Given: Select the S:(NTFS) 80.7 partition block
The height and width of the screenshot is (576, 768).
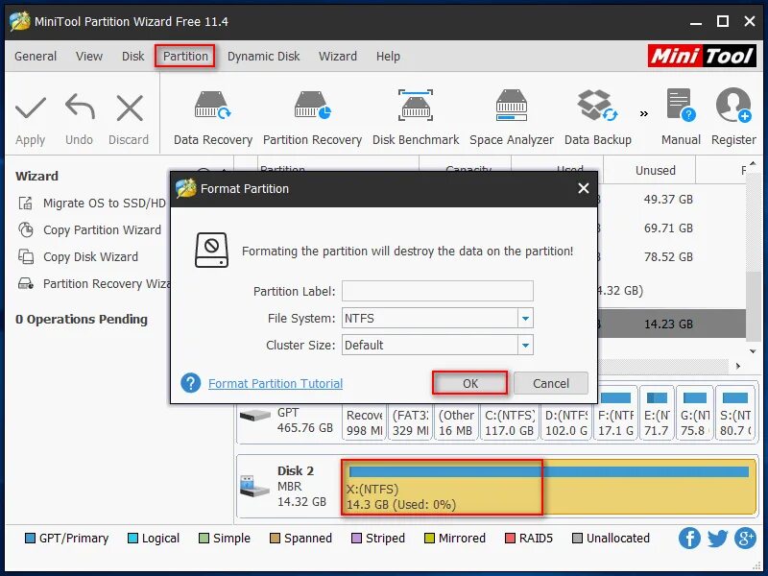Looking at the screenshot, I should coord(735,413).
